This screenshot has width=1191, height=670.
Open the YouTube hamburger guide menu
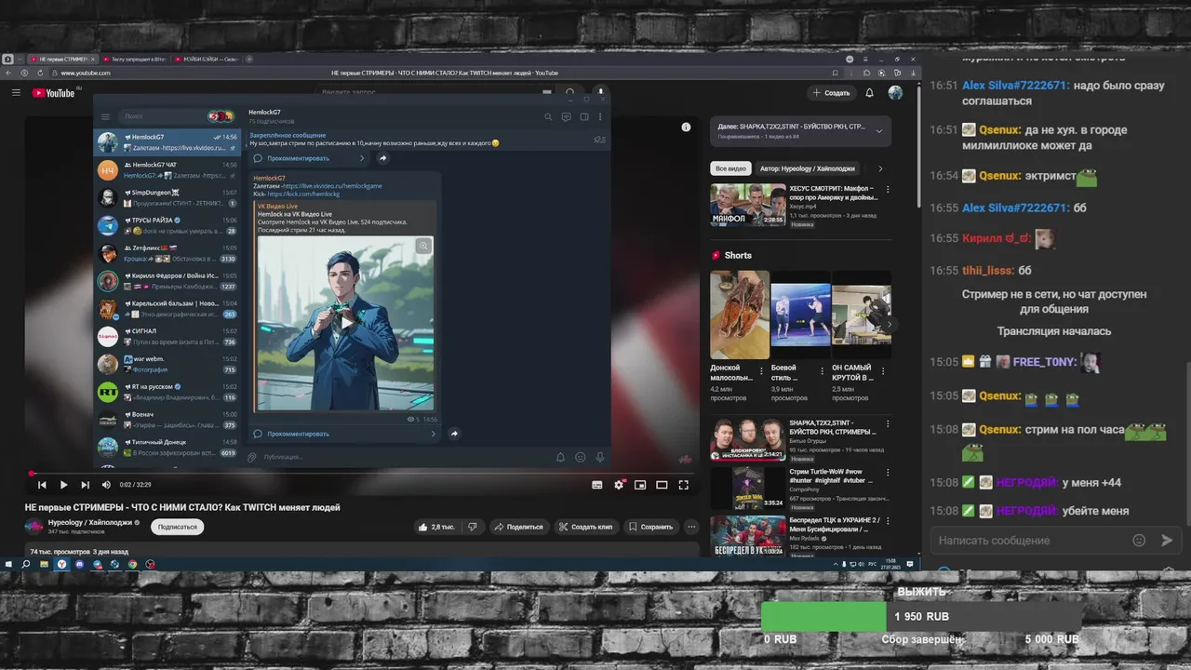click(16, 92)
